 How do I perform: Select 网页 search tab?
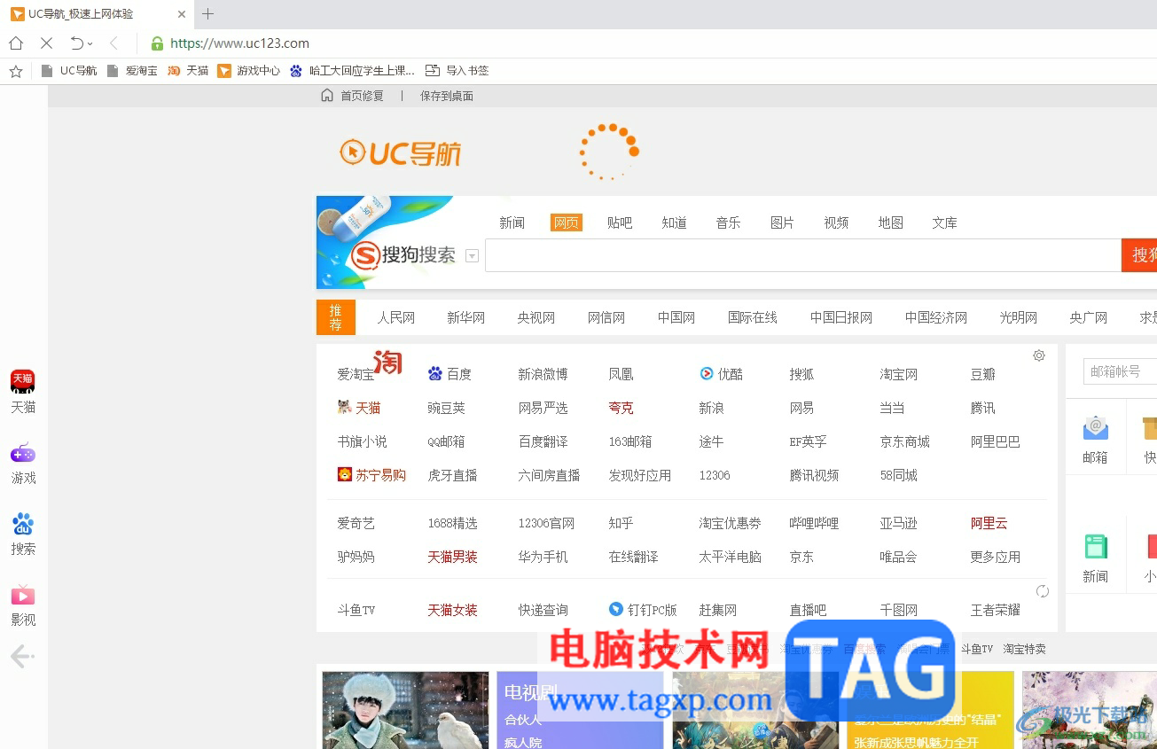[567, 222]
